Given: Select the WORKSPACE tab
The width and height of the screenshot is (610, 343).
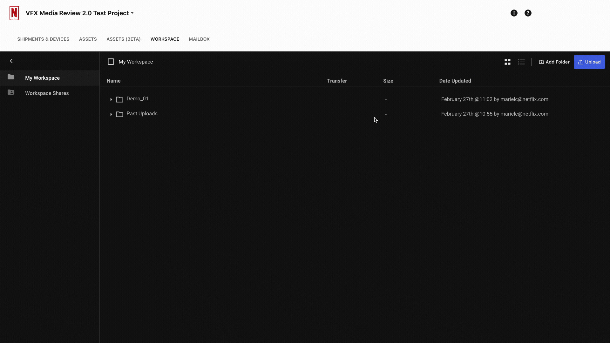Looking at the screenshot, I should click(x=165, y=39).
